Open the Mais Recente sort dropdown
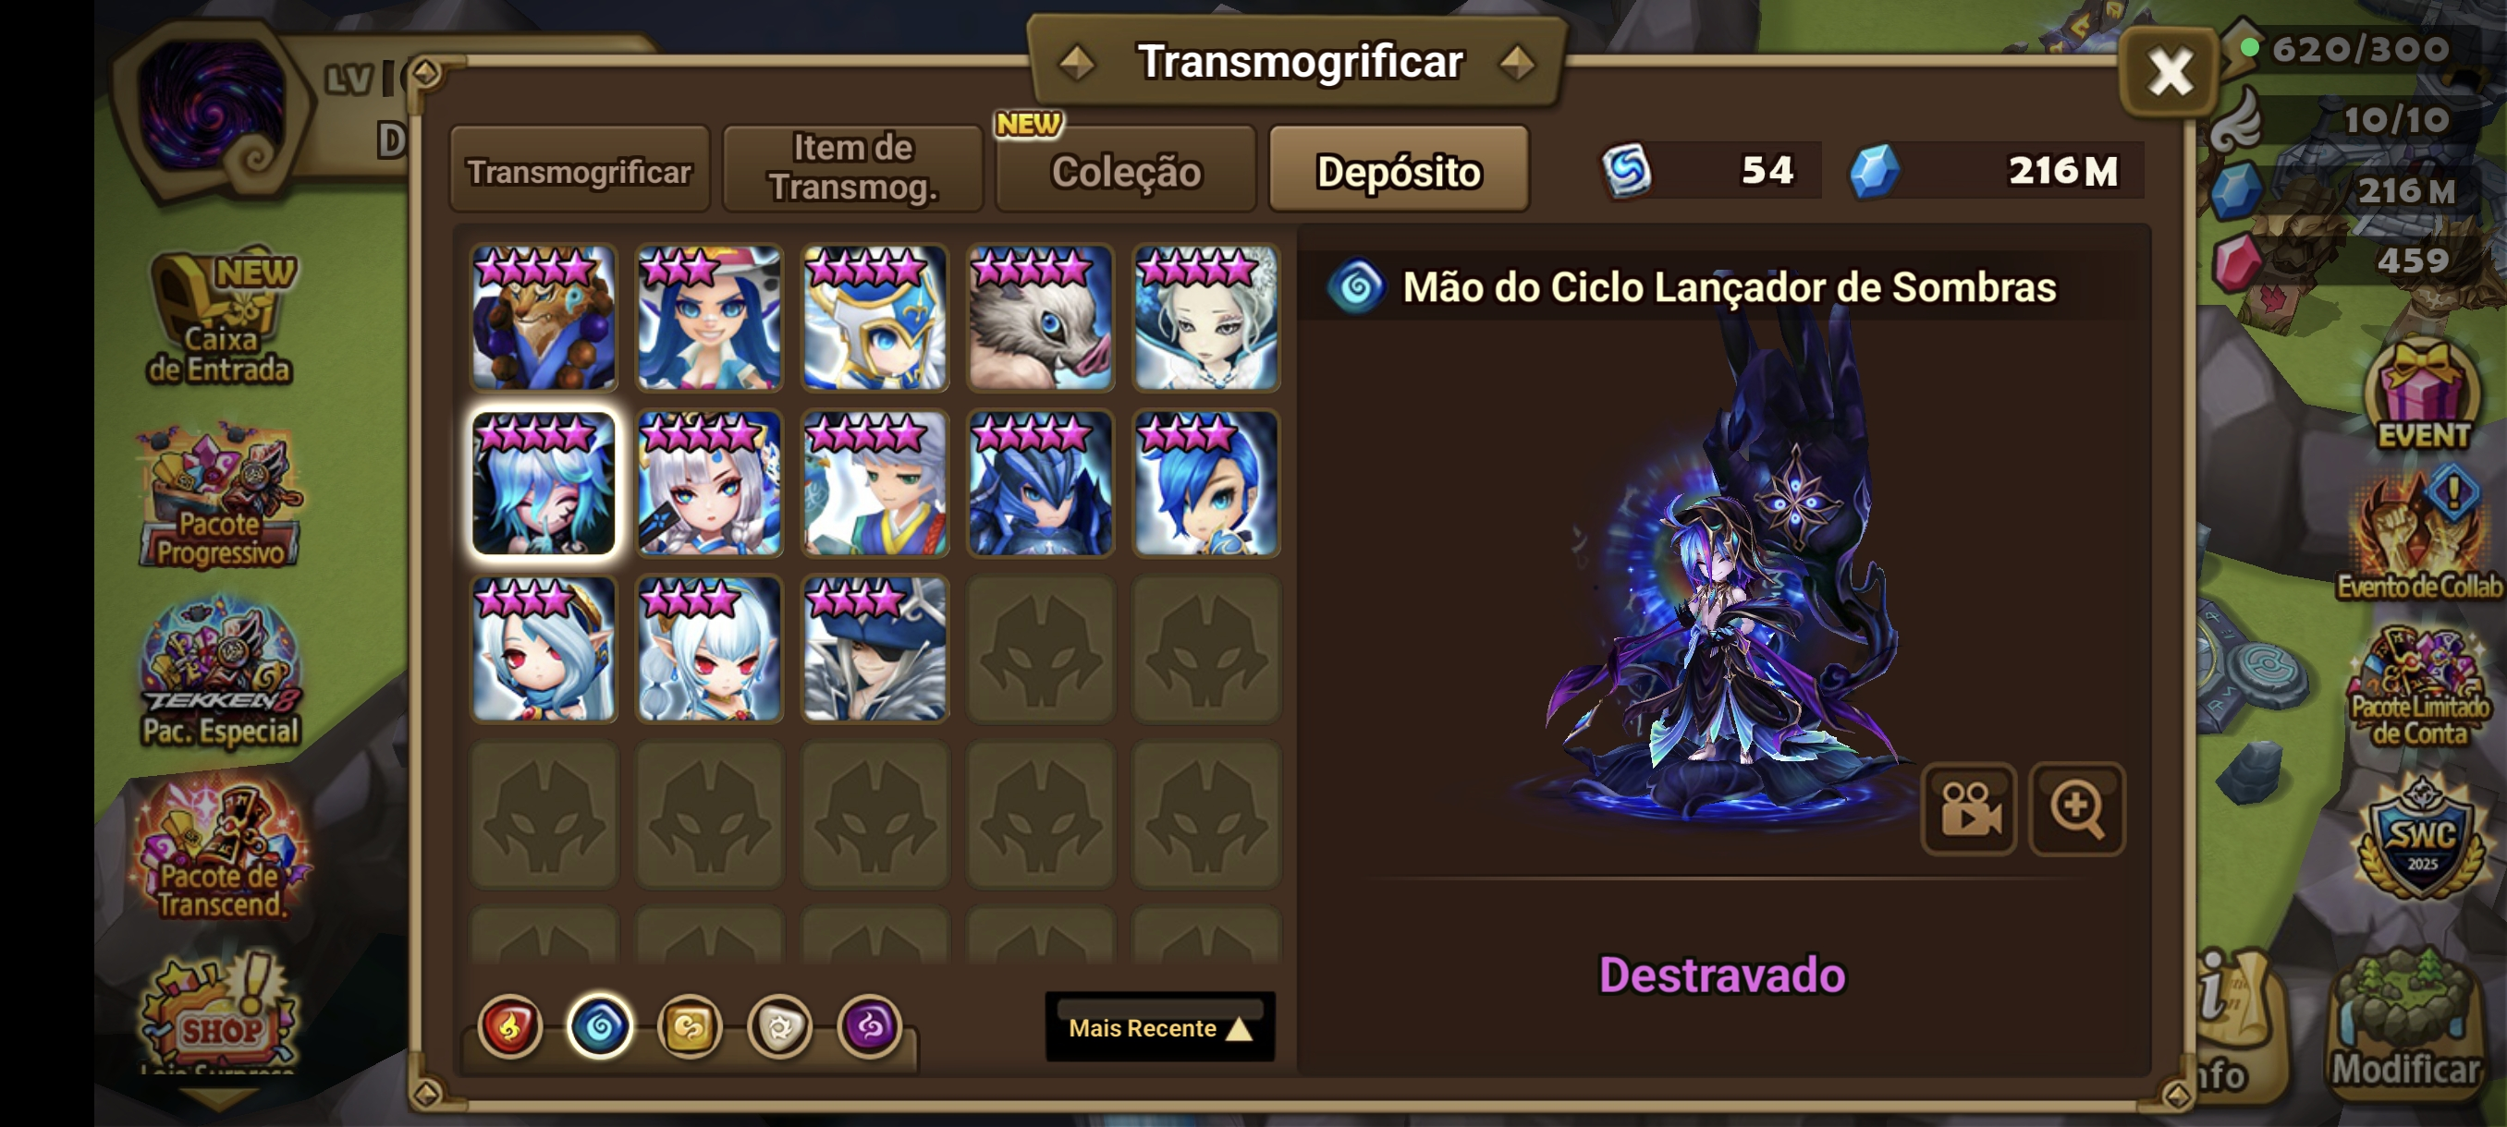 coord(1160,1027)
